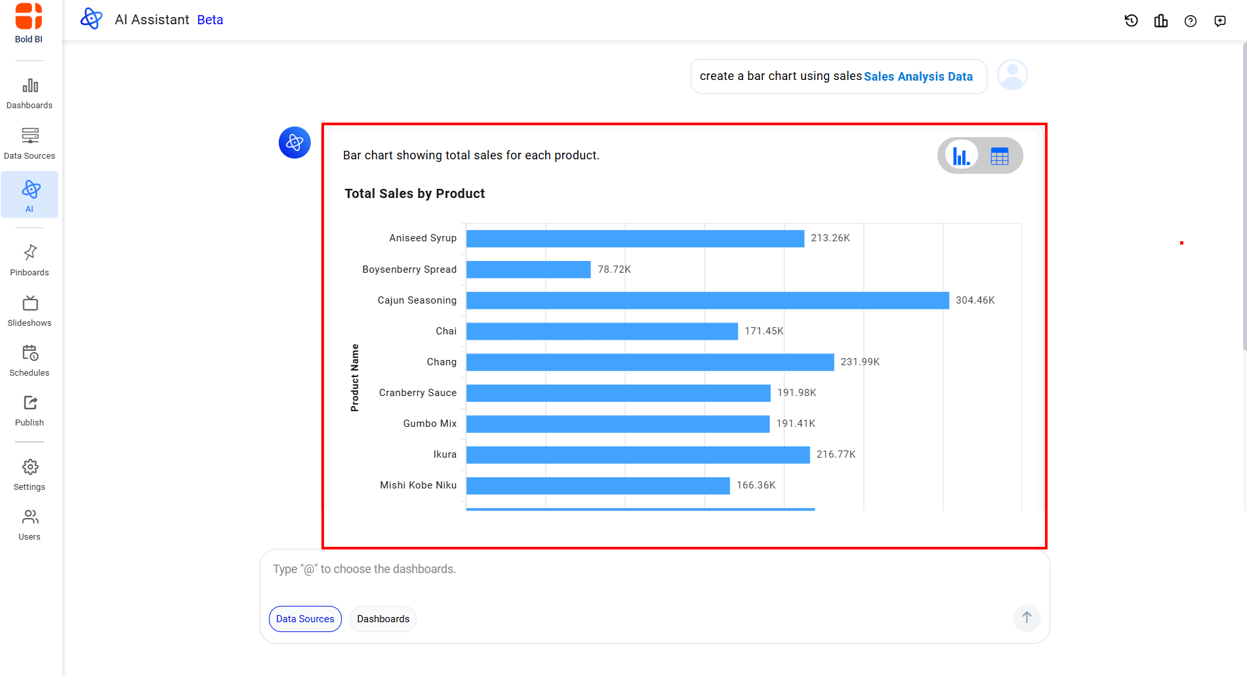1247x676 pixels.
Task: Click the Cajun Seasoning bar
Action: click(x=707, y=300)
